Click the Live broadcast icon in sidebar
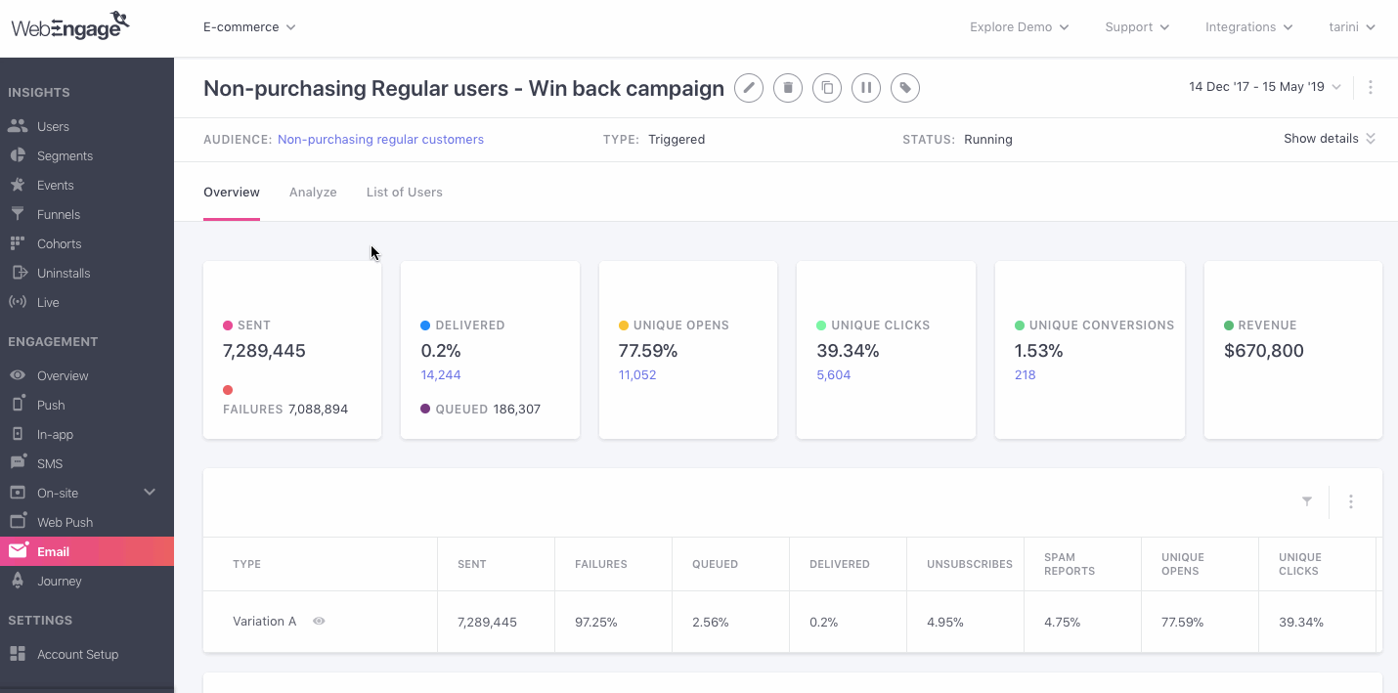 tap(18, 302)
